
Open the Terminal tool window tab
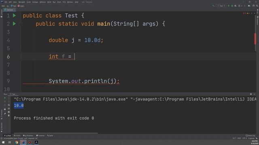click(40, 136)
